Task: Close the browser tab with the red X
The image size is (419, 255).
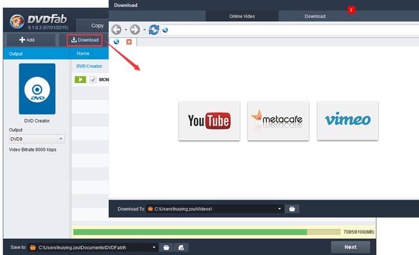Action: click(x=129, y=42)
